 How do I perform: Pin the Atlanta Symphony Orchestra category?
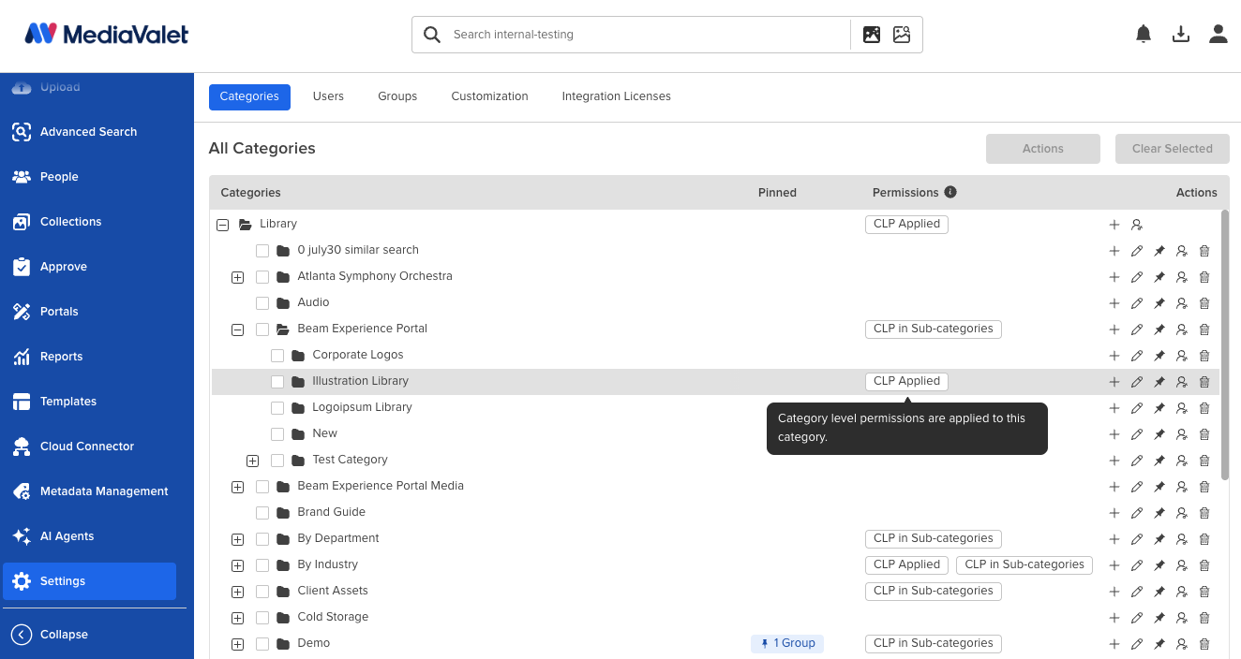[1159, 277]
